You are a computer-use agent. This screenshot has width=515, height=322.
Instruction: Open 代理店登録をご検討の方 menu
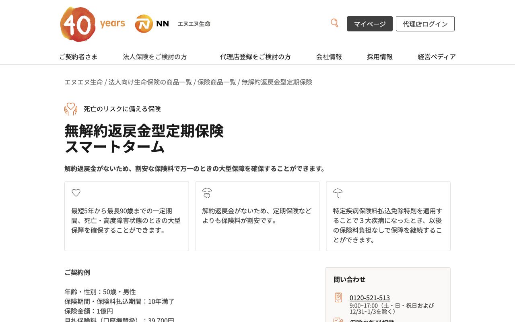(255, 57)
